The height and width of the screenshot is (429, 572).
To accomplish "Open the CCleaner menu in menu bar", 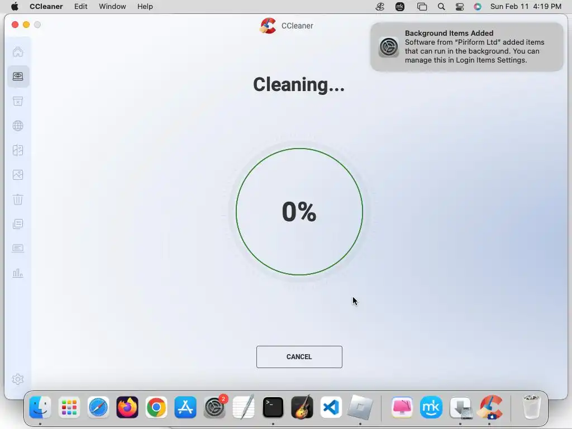I will [x=46, y=7].
